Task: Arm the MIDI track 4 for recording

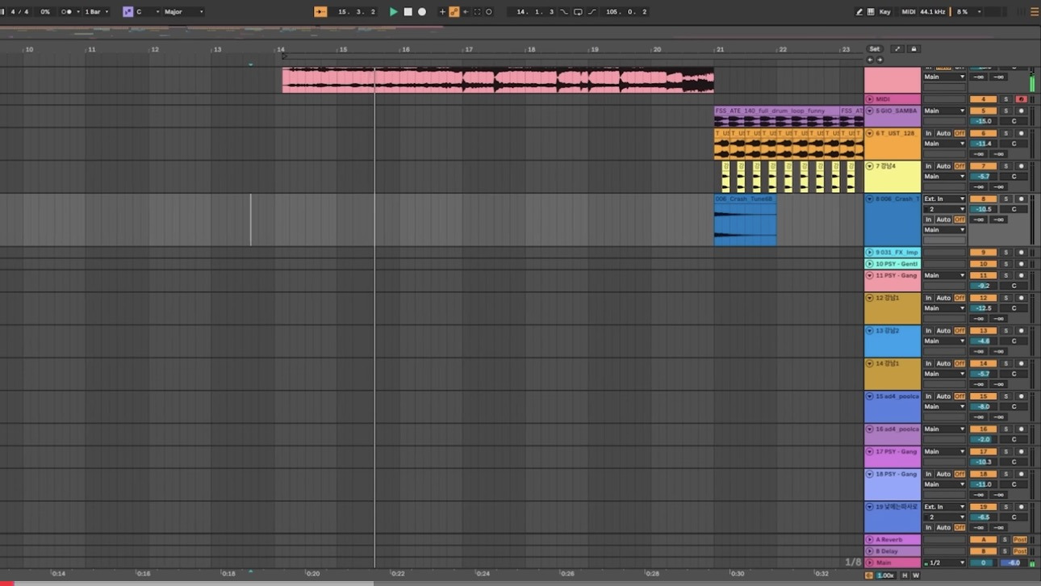Action: tap(1021, 99)
